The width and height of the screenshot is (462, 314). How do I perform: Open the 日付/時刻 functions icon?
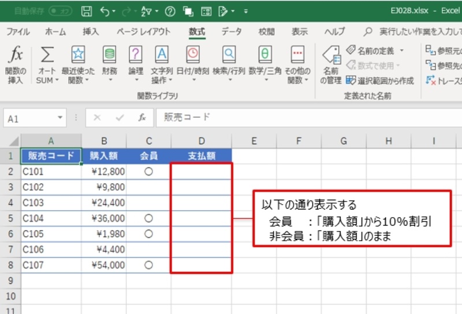[x=193, y=56]
